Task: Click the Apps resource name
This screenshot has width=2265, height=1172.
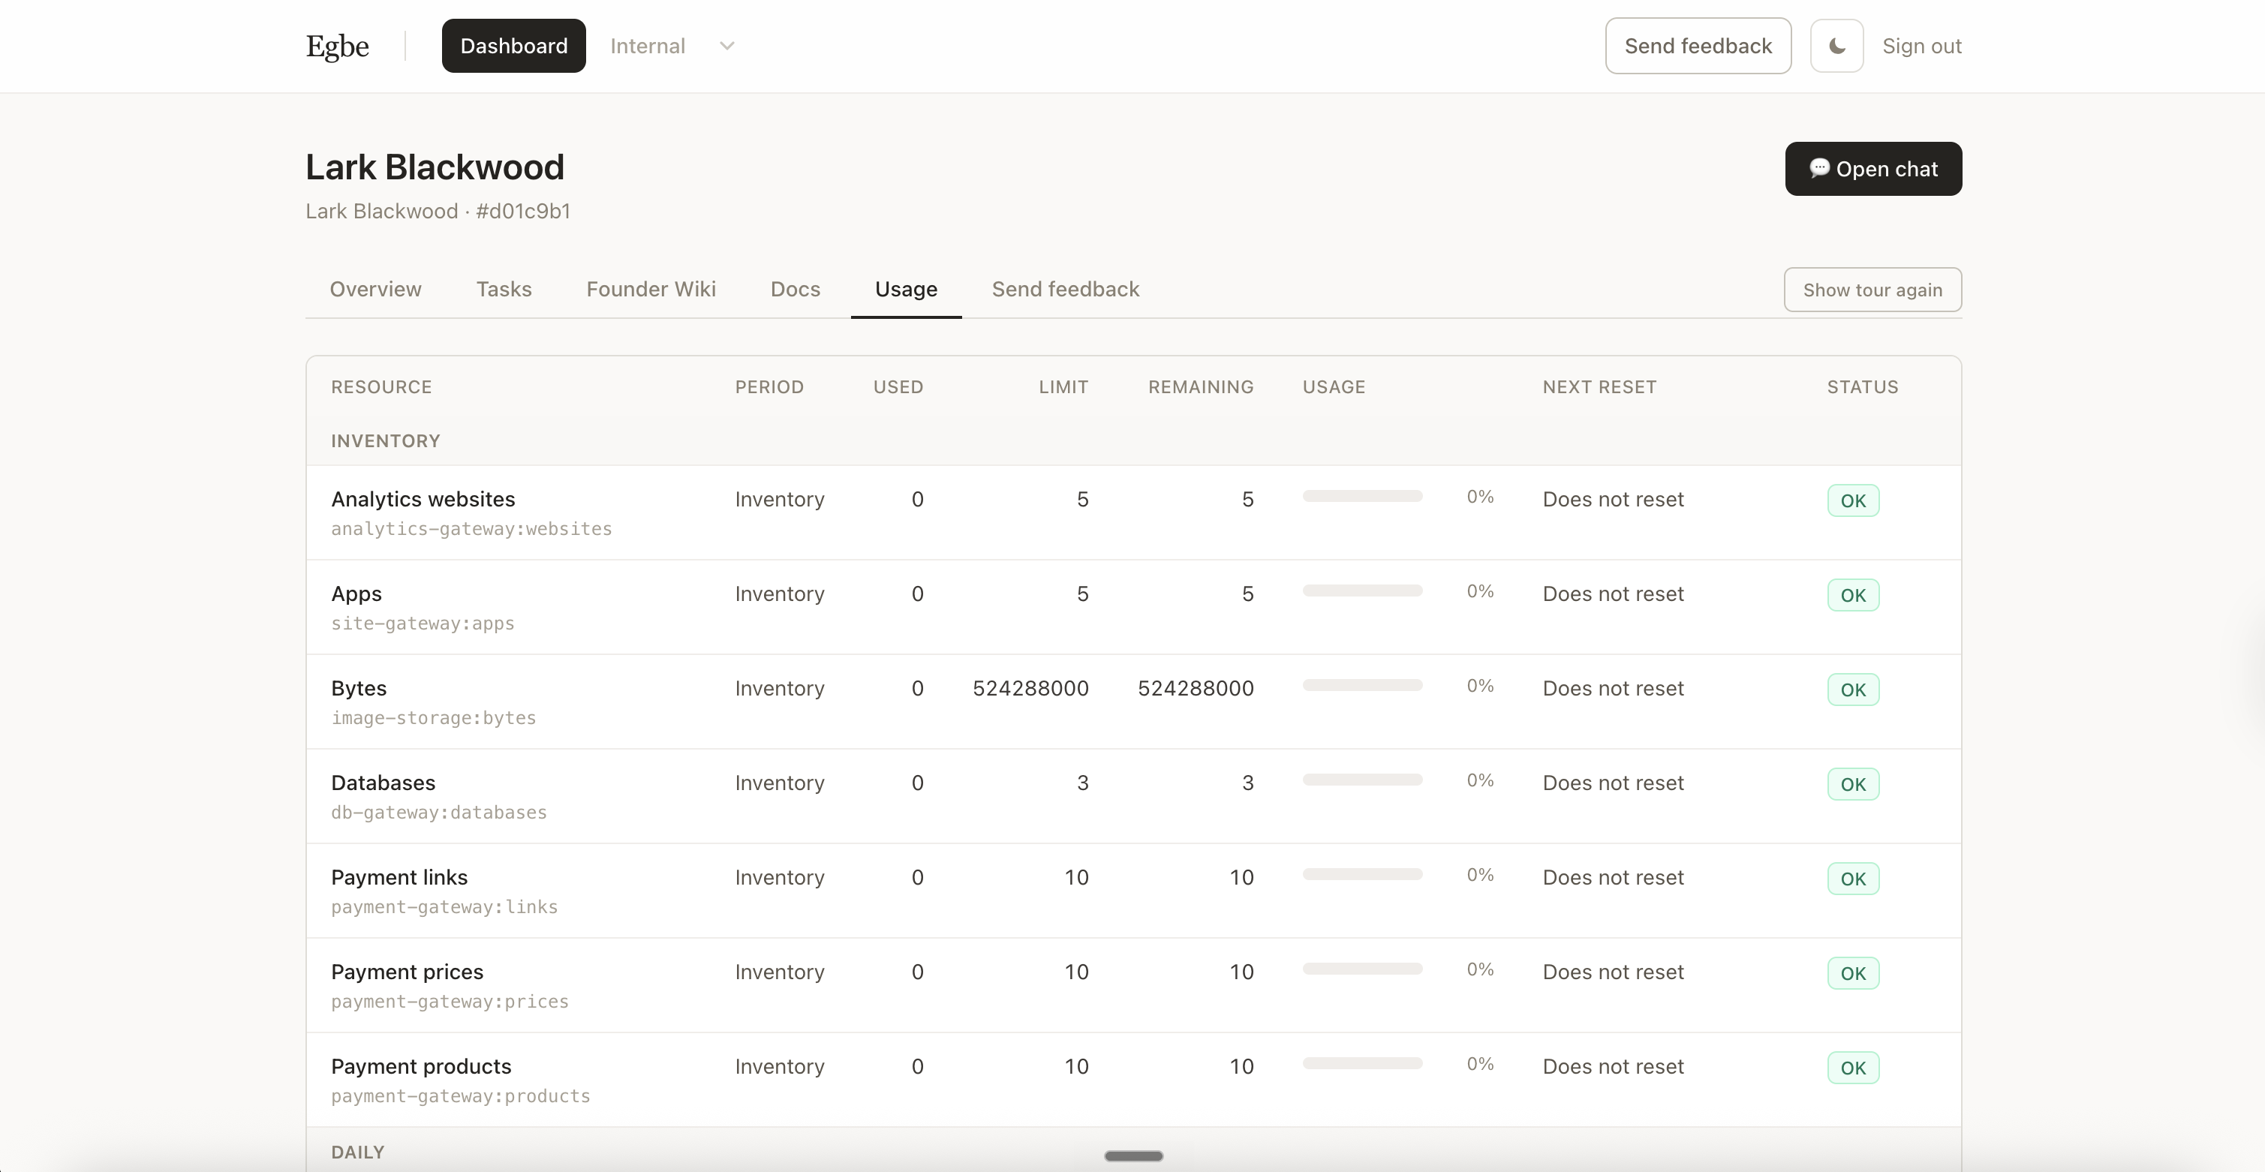Action: tap(356, 594)
